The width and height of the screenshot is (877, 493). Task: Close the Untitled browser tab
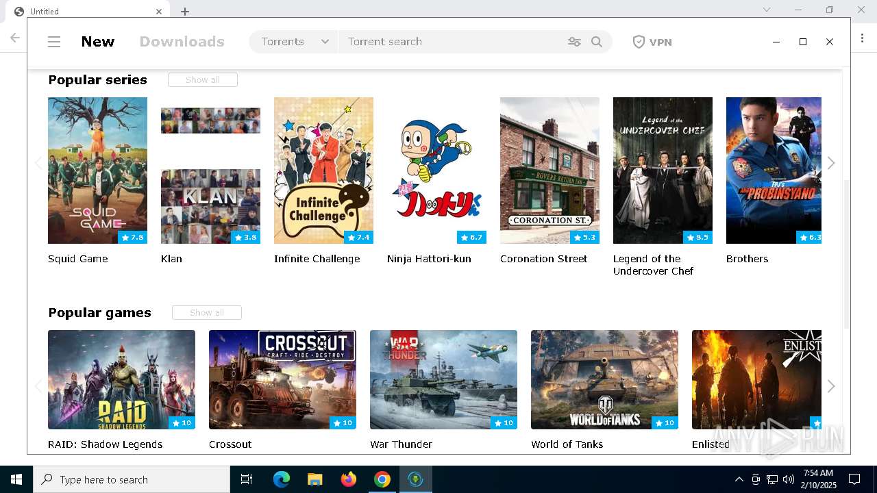pos(159,12)
